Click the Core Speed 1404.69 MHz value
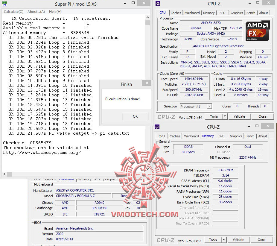277x246 pixels. click(194, 79)
